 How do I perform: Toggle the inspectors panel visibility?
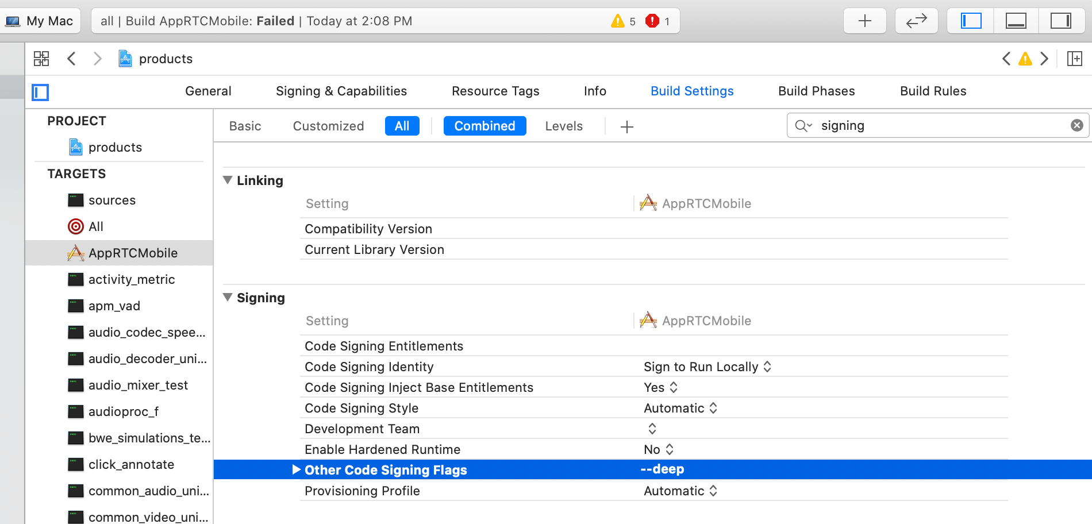(1060, 21)
